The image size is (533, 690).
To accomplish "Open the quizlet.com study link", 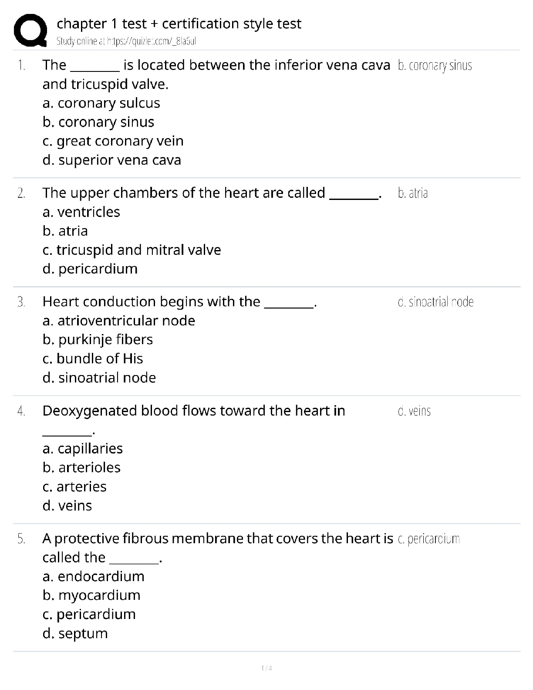I will 126,41.
